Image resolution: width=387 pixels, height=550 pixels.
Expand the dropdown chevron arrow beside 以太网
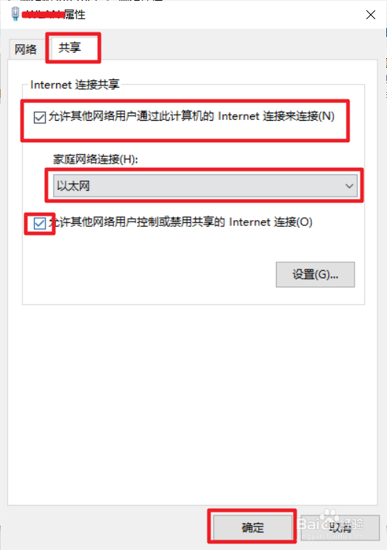pos(349,186)
